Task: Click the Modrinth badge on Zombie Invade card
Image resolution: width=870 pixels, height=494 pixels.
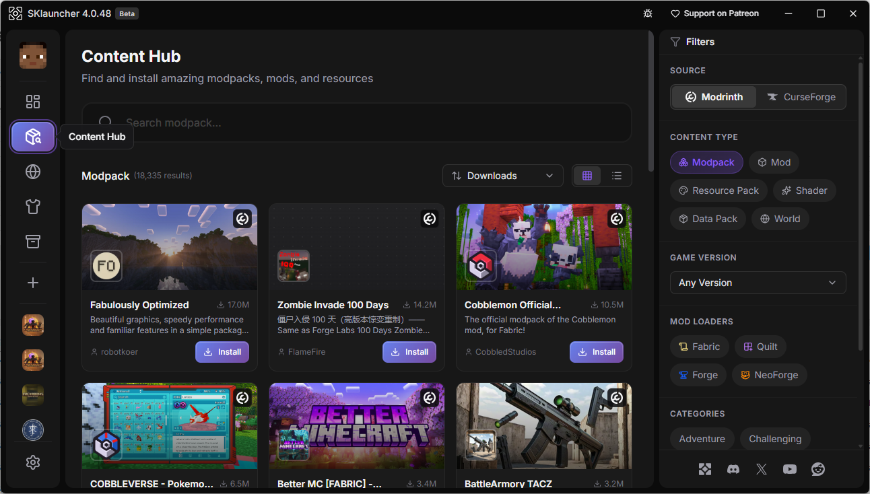Action: (430, 219)
